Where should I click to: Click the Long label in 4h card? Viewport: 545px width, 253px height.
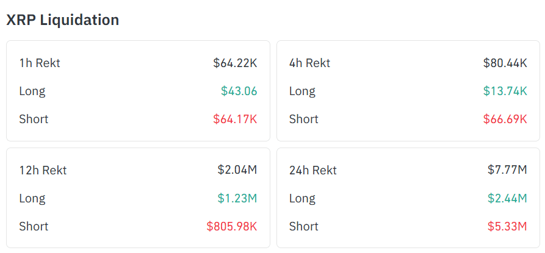pyautogui.click(x=302, y=91)
